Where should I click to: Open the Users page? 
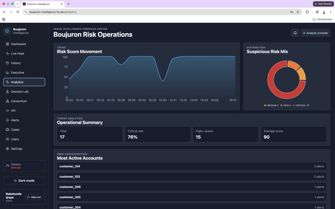point(24,139)
